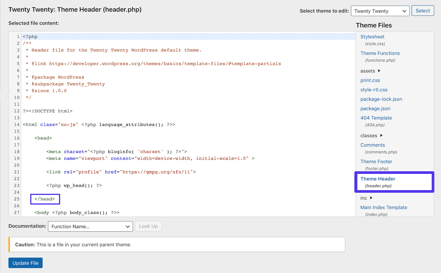
Task: Open the Main Index Template
Action: 384,207
